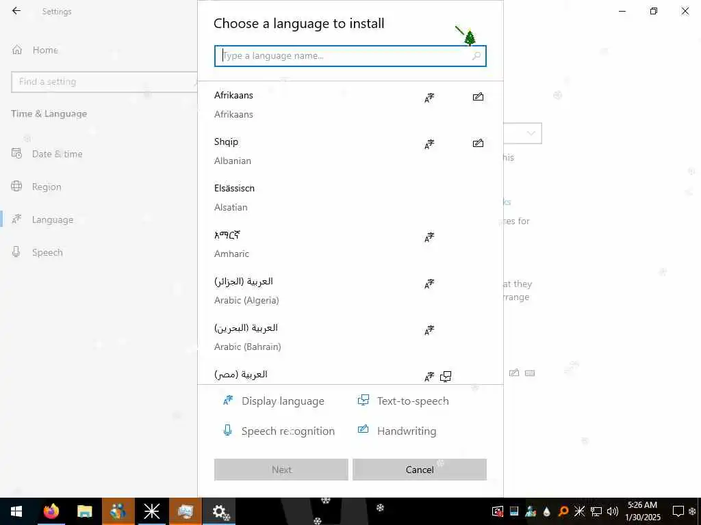
Task: Select Arabic (Bahrain) from the list
Action: point(350,336)
